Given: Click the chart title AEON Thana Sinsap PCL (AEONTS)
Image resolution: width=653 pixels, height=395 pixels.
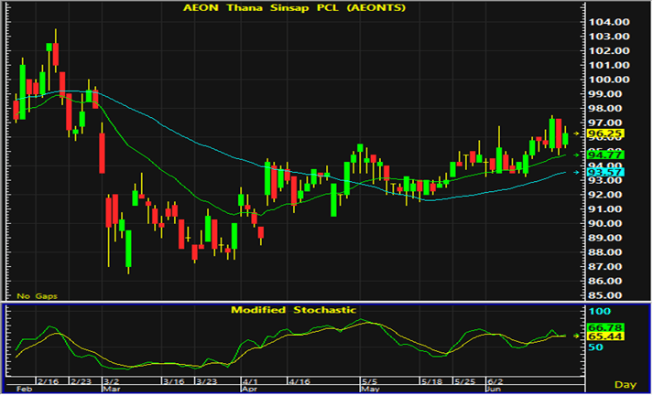Looking at the screenshot, I should [294, 7].
